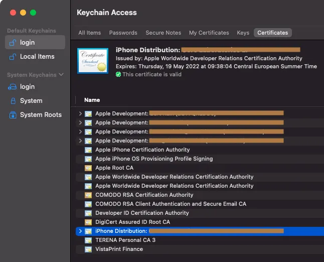Click the large Certificate Standard thumbnail

(93, 60)
